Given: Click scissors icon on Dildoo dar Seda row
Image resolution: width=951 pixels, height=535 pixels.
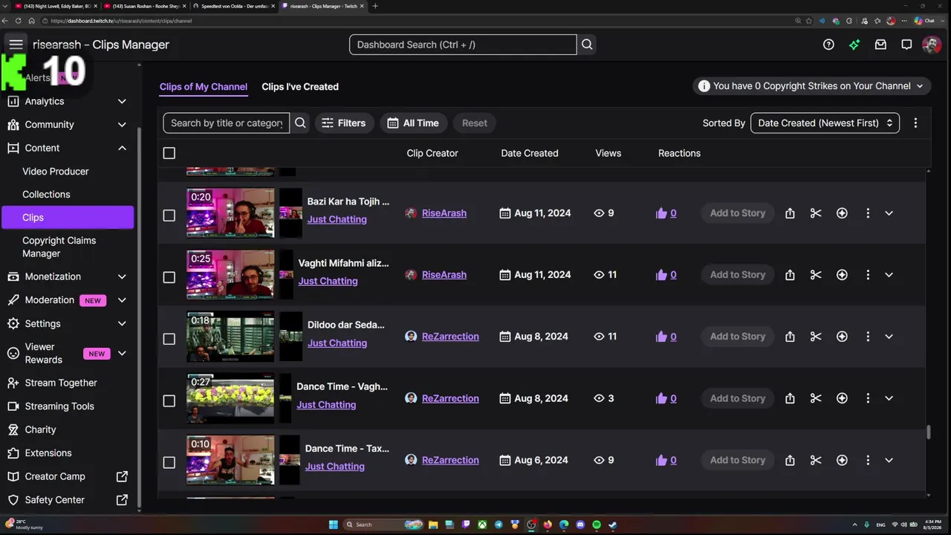Looking at the screenshot, I should (x=816, y=337).
